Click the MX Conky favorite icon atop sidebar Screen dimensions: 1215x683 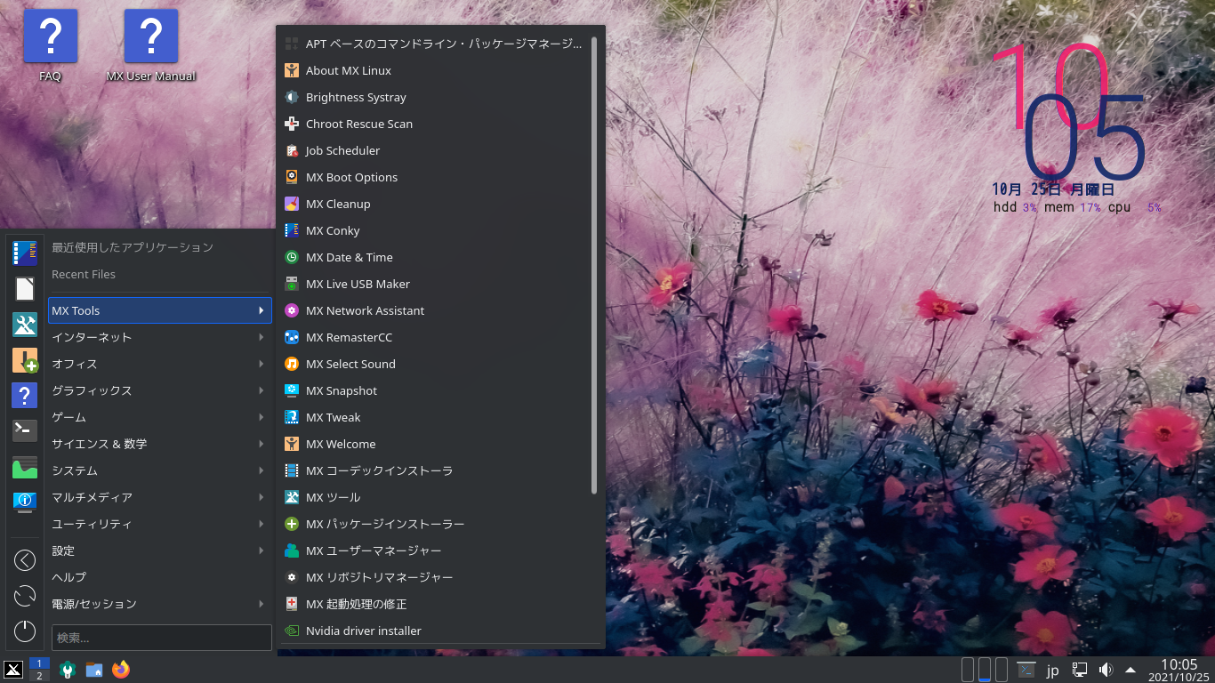25,253
